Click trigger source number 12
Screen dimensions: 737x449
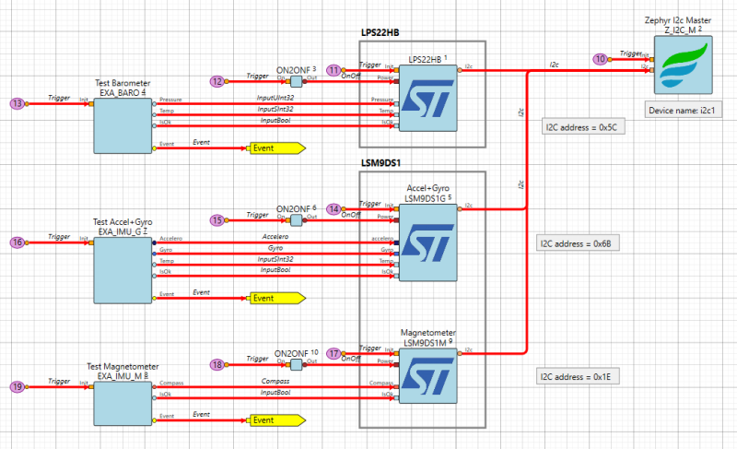pos(216,82)
